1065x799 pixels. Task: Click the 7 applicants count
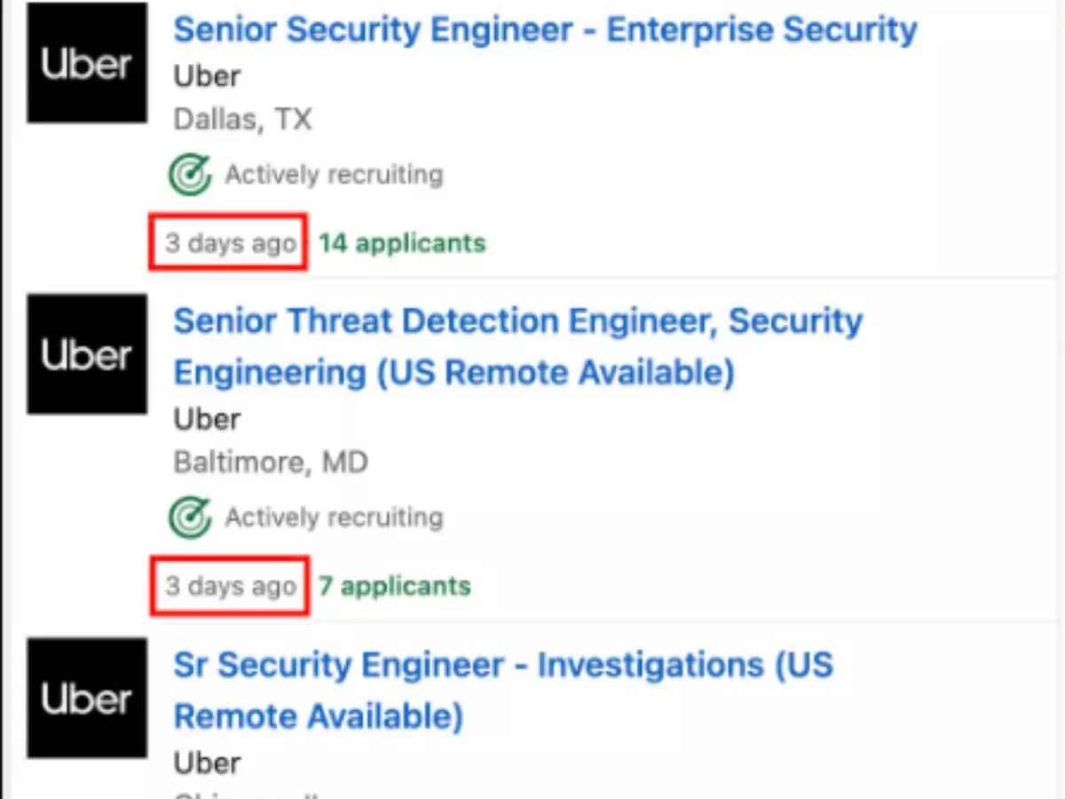(x=395, y=586)
